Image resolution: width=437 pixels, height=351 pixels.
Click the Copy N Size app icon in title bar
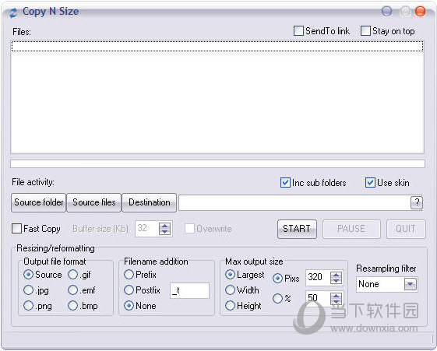point(12,12)
